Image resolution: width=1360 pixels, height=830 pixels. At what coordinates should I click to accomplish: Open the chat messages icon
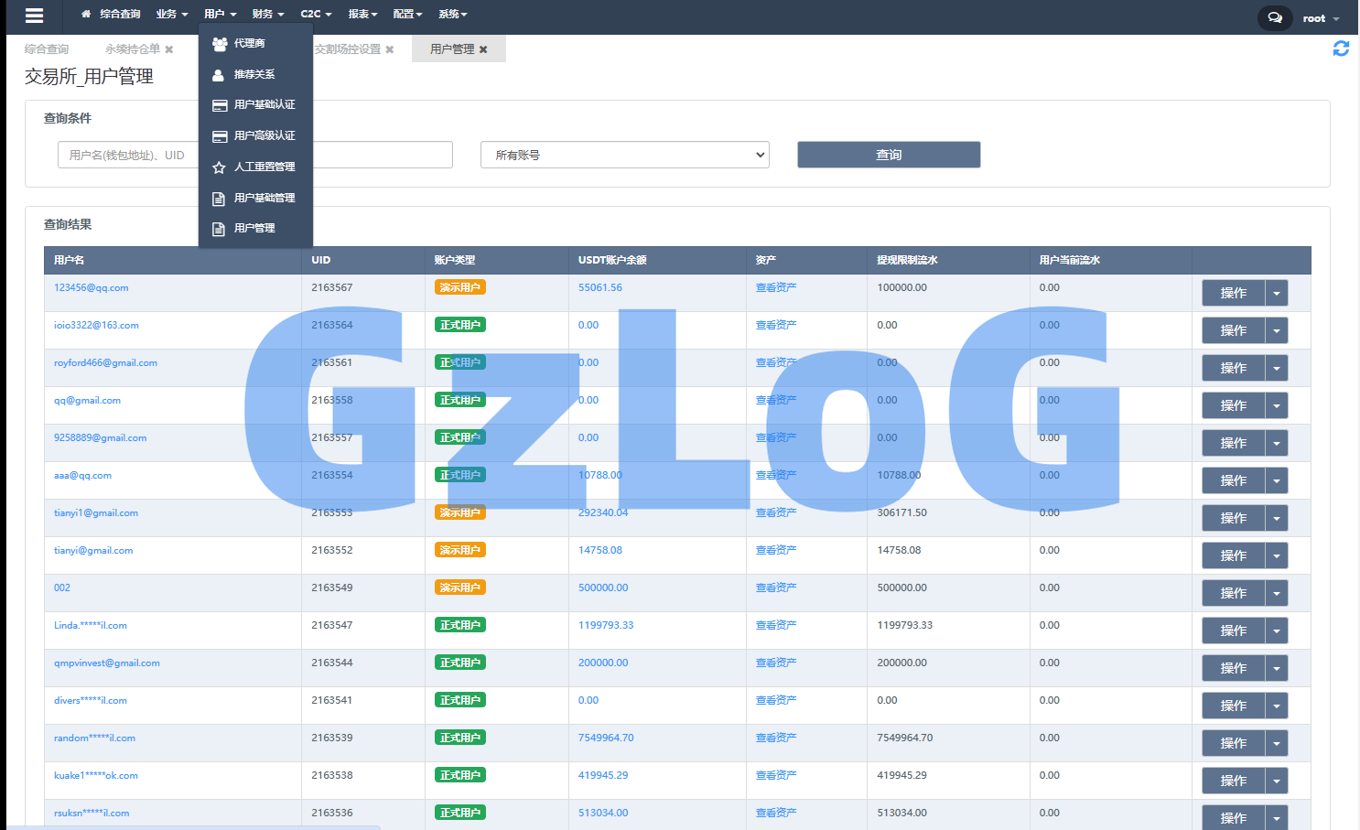coord(1275,17)
